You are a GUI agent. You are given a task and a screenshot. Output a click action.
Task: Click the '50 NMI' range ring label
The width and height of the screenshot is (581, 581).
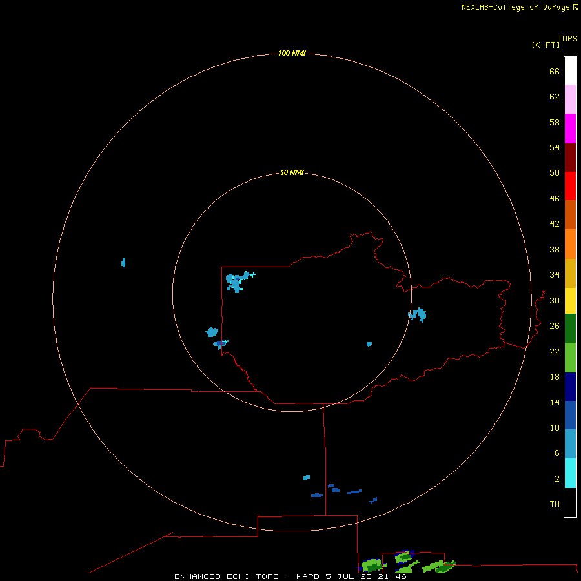point(292,172)
